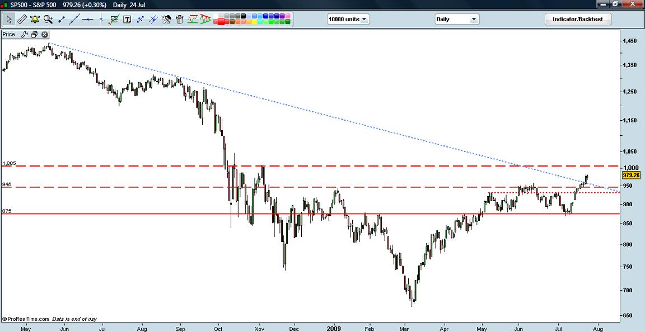Screen dimensions: 645x332
Task: Pick the pink color swatch
Action: pos(288,16)
